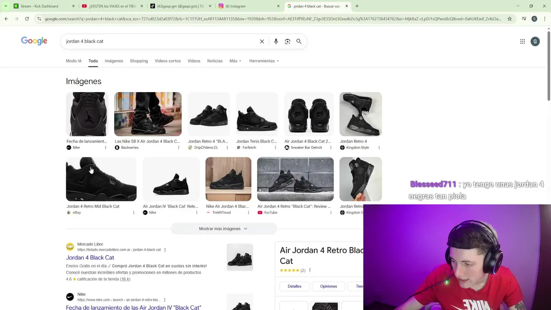Viewport: 551px width, 310px height.
Task: Open the Backseries Nike SB x Air Jordan thumbnail
Action: pyautogui.click(x=148, y=114)
